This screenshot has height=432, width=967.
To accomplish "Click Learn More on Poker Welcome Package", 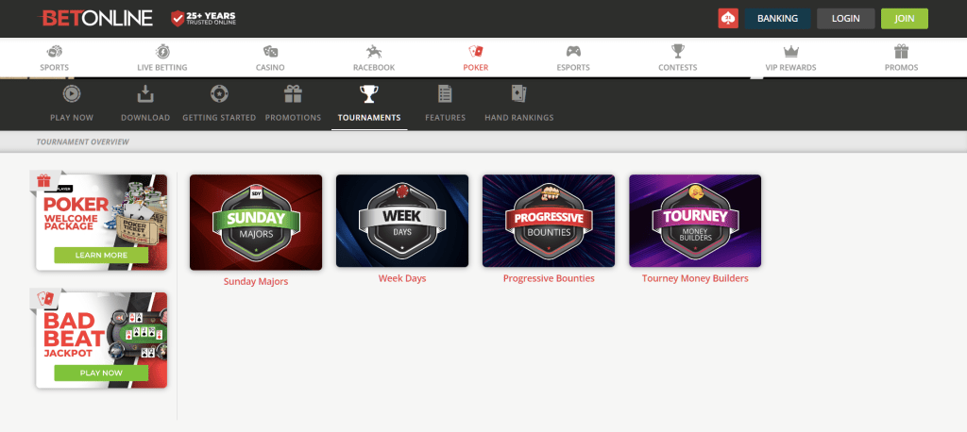I will coord(101,255).
